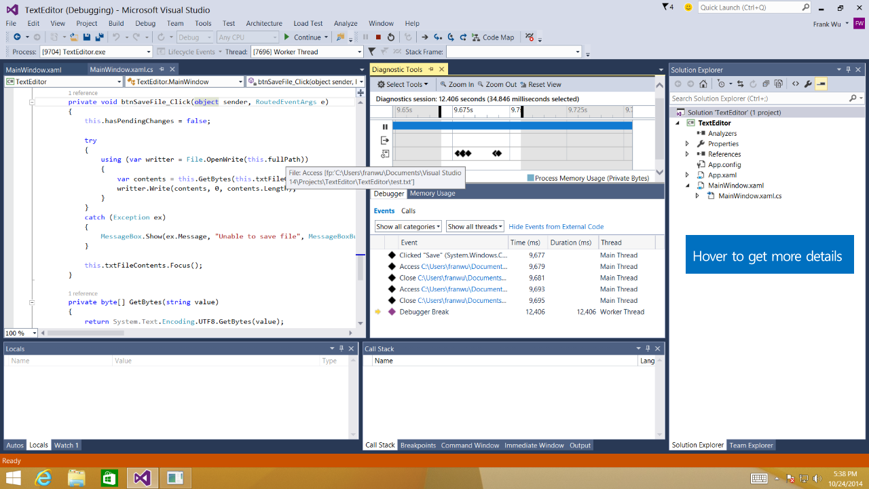Image resolution: width=869 pixels, height=489 pixels.
Task: Open the Architecture menu
Action: [264, 23]
